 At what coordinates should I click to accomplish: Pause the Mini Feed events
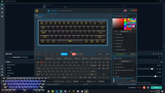pyautogui.click(x=156, y=54)
